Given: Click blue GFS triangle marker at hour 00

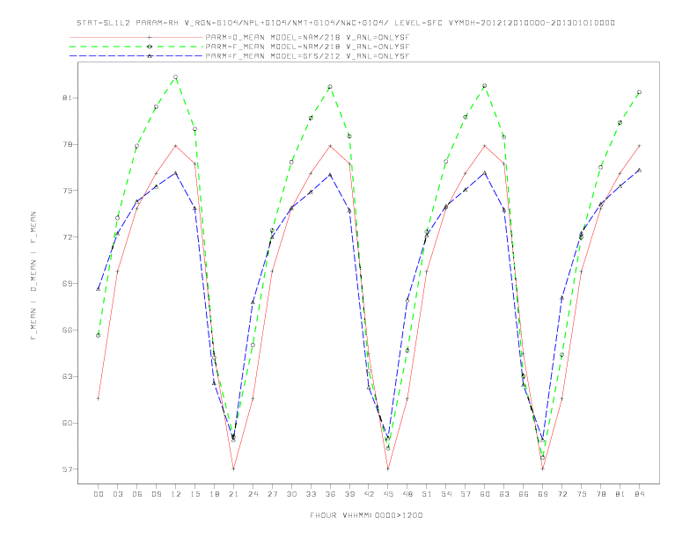Looking at the screenshot, I should click(x=99, y=289).
